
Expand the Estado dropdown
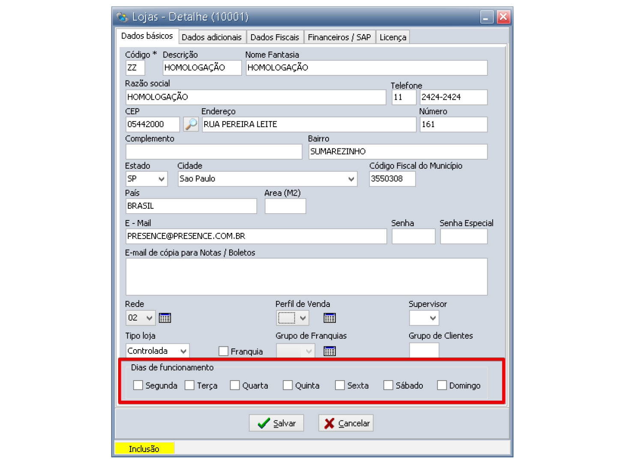[x=161, y=179]
